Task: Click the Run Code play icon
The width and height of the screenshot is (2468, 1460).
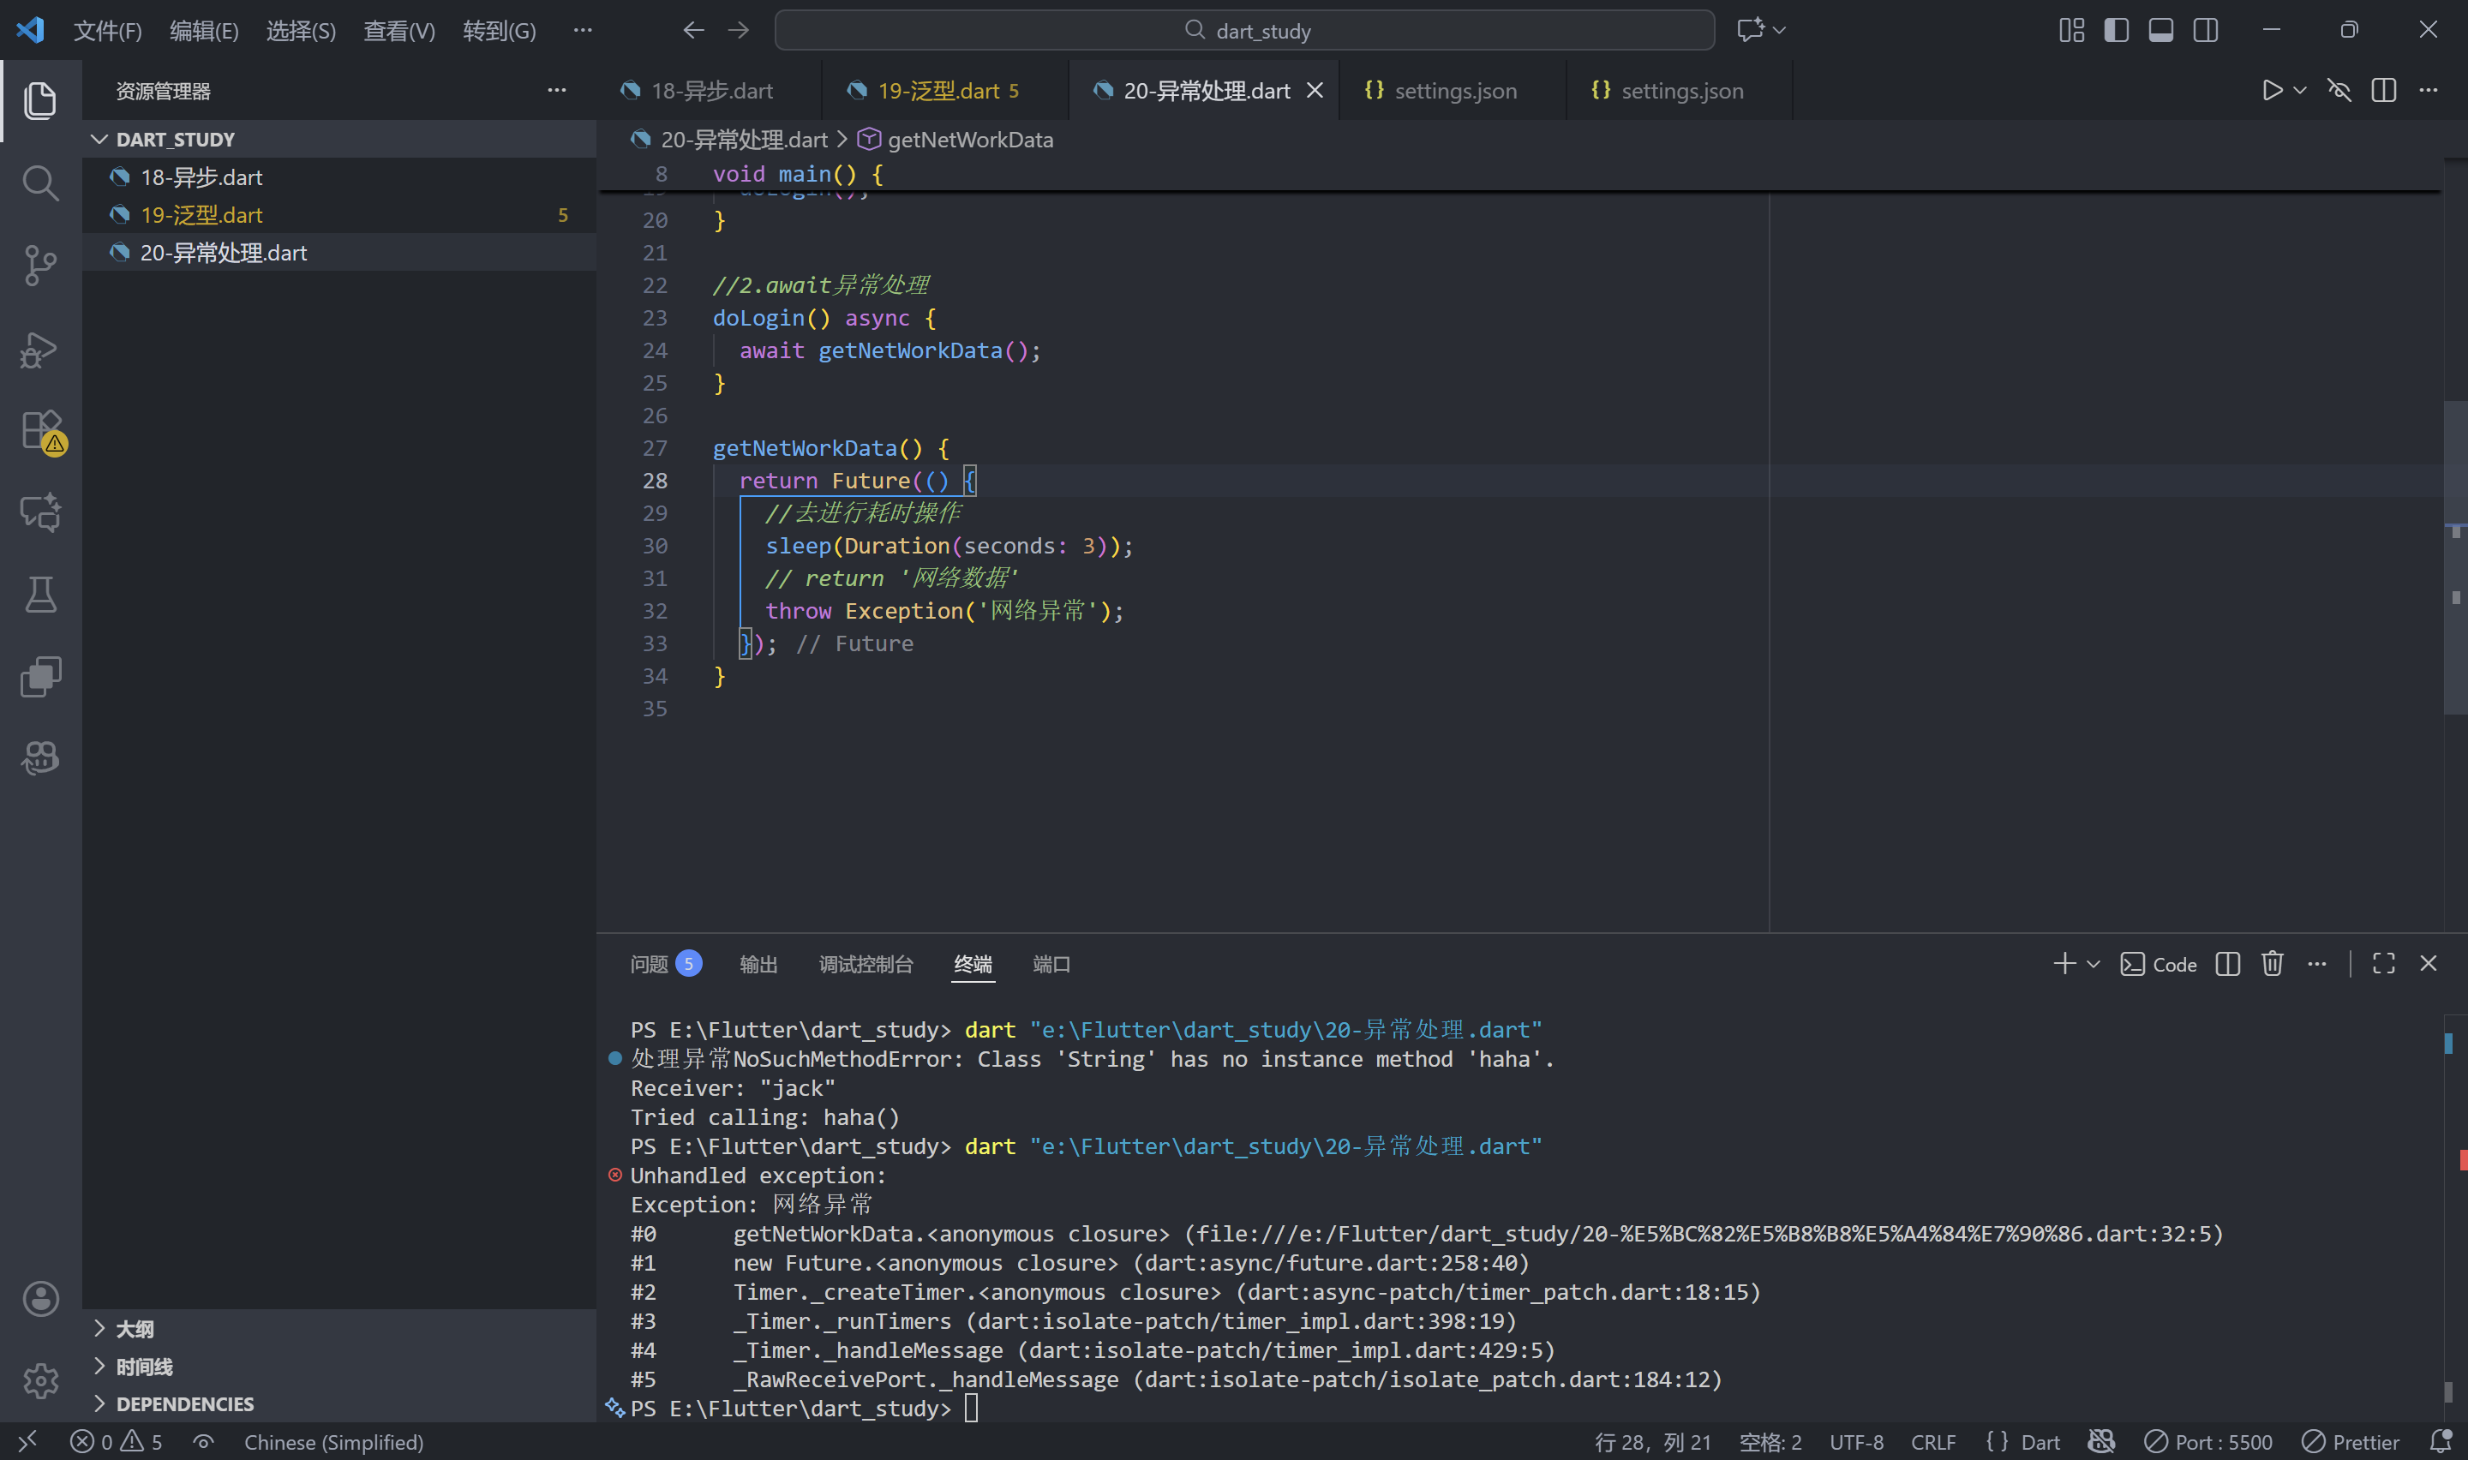Action: pos(2271,91)
